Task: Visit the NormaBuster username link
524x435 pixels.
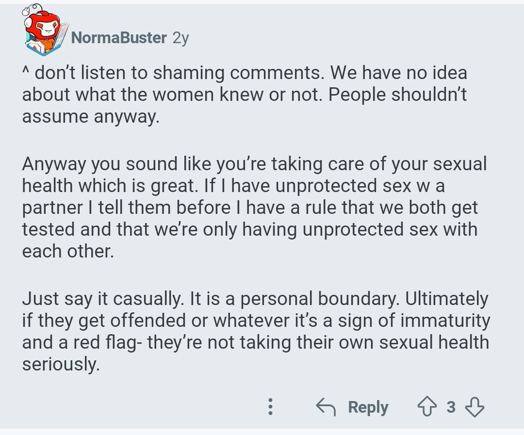Action: click(119, 37)
